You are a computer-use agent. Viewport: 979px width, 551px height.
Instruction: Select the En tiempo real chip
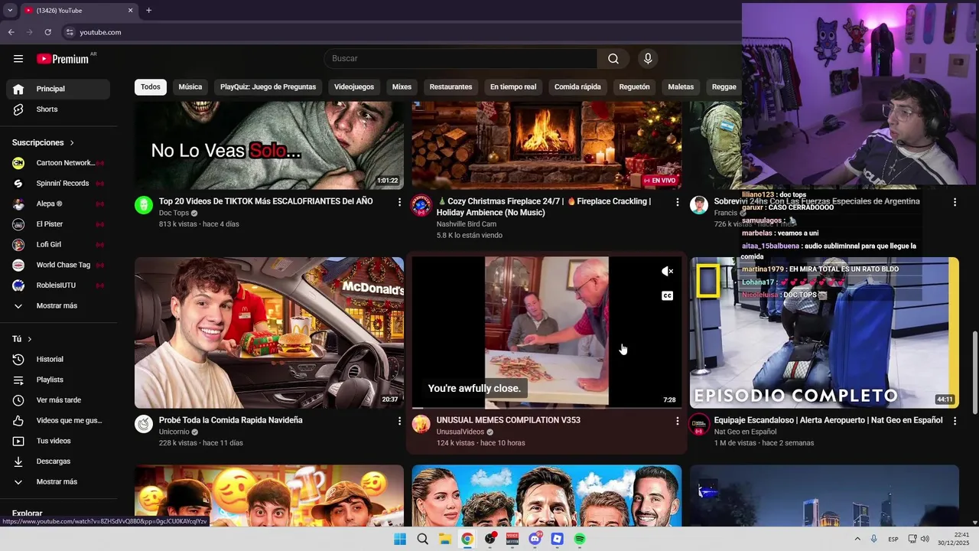tap(513, 87)
